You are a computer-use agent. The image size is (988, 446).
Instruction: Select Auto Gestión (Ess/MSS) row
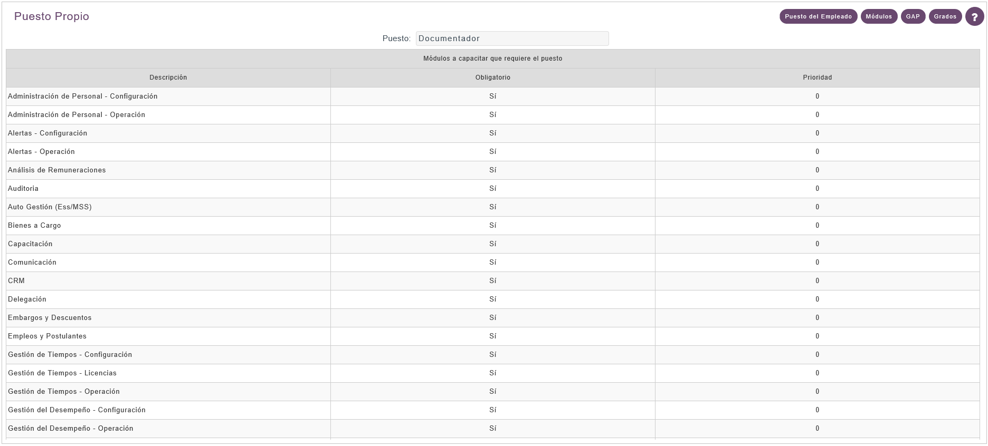[x=493, y=207]
